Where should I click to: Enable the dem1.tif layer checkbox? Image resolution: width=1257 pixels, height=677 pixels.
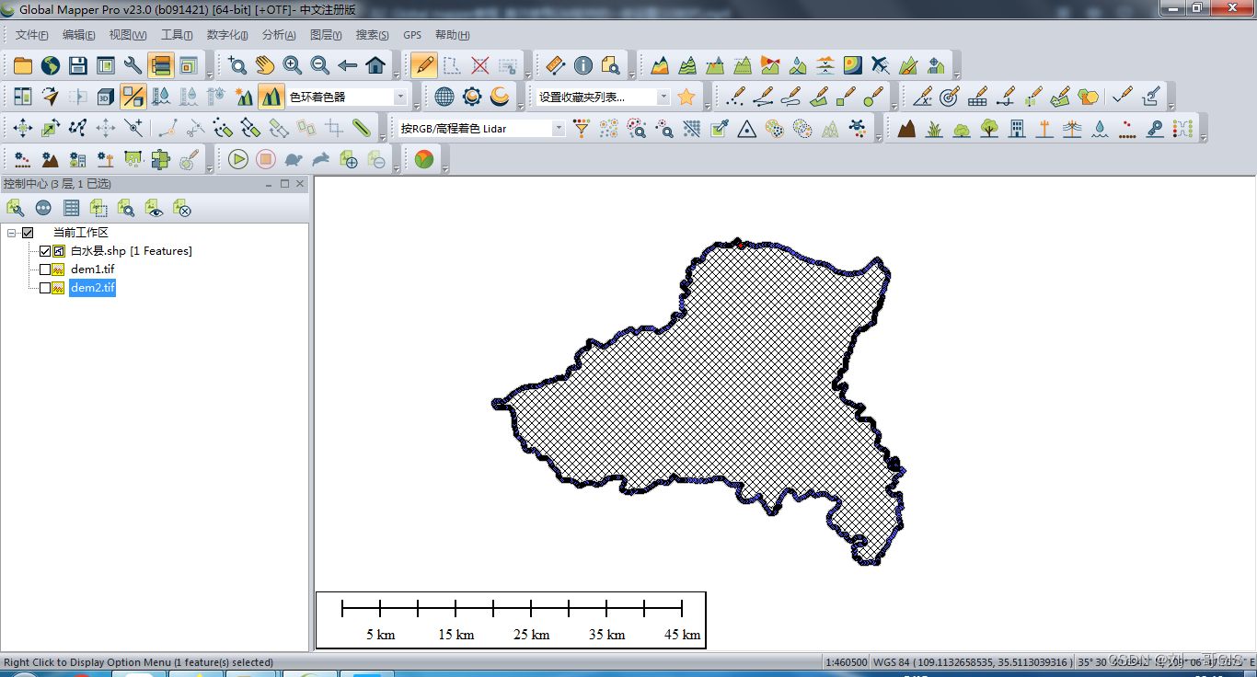[45, 270]
